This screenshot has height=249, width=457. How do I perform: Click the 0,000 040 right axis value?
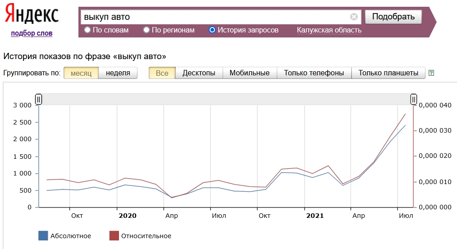435,105
